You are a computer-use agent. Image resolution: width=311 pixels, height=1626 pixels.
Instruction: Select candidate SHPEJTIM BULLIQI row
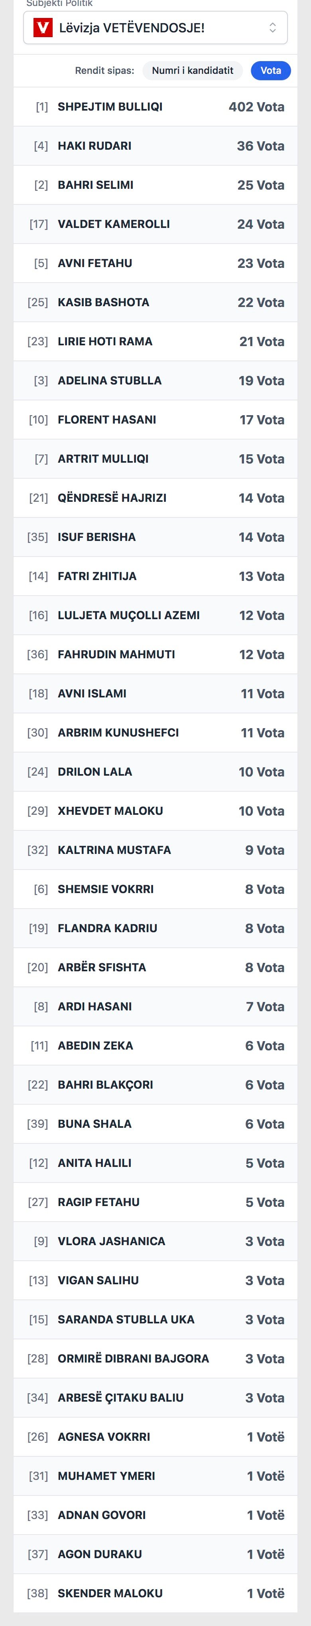click(155, 107)
